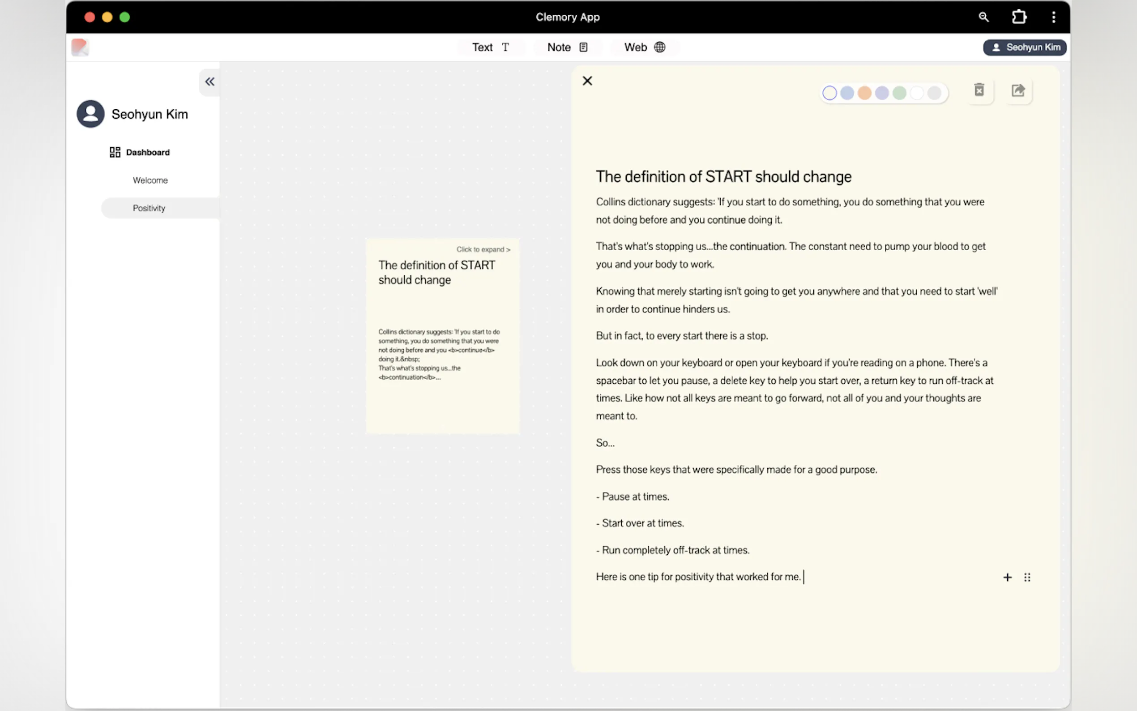Open the extensions puzzle icon
The width and height of the screenshot is (1137, 711).
click(x=1018, y=17)
